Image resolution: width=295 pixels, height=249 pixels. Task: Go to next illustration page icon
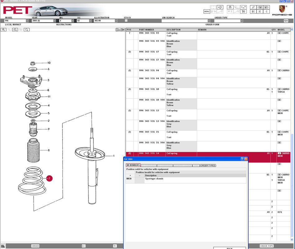click(266, 7)
